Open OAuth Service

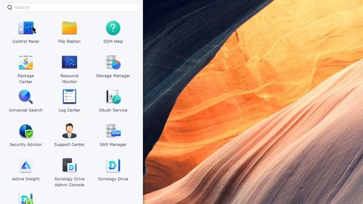113,97
